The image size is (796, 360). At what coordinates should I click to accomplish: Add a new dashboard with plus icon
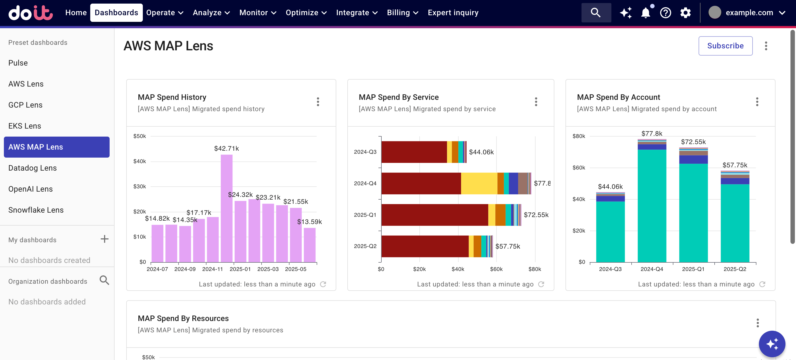[x=104, y=239]
